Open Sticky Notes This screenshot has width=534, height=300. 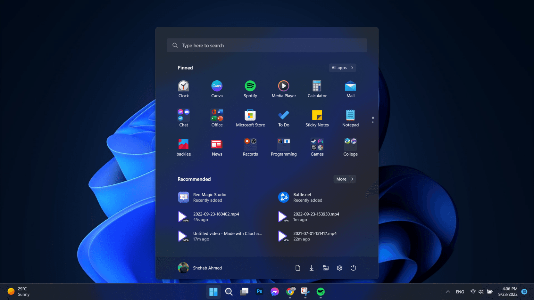317,118
